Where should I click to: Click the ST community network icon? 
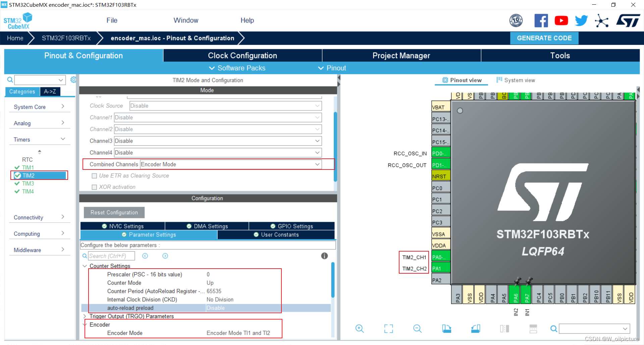tap(601, 21)
